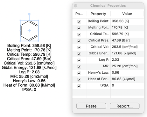Click the Pa... column header
This screenshot has height=117, width=147.
pos(79,14)
